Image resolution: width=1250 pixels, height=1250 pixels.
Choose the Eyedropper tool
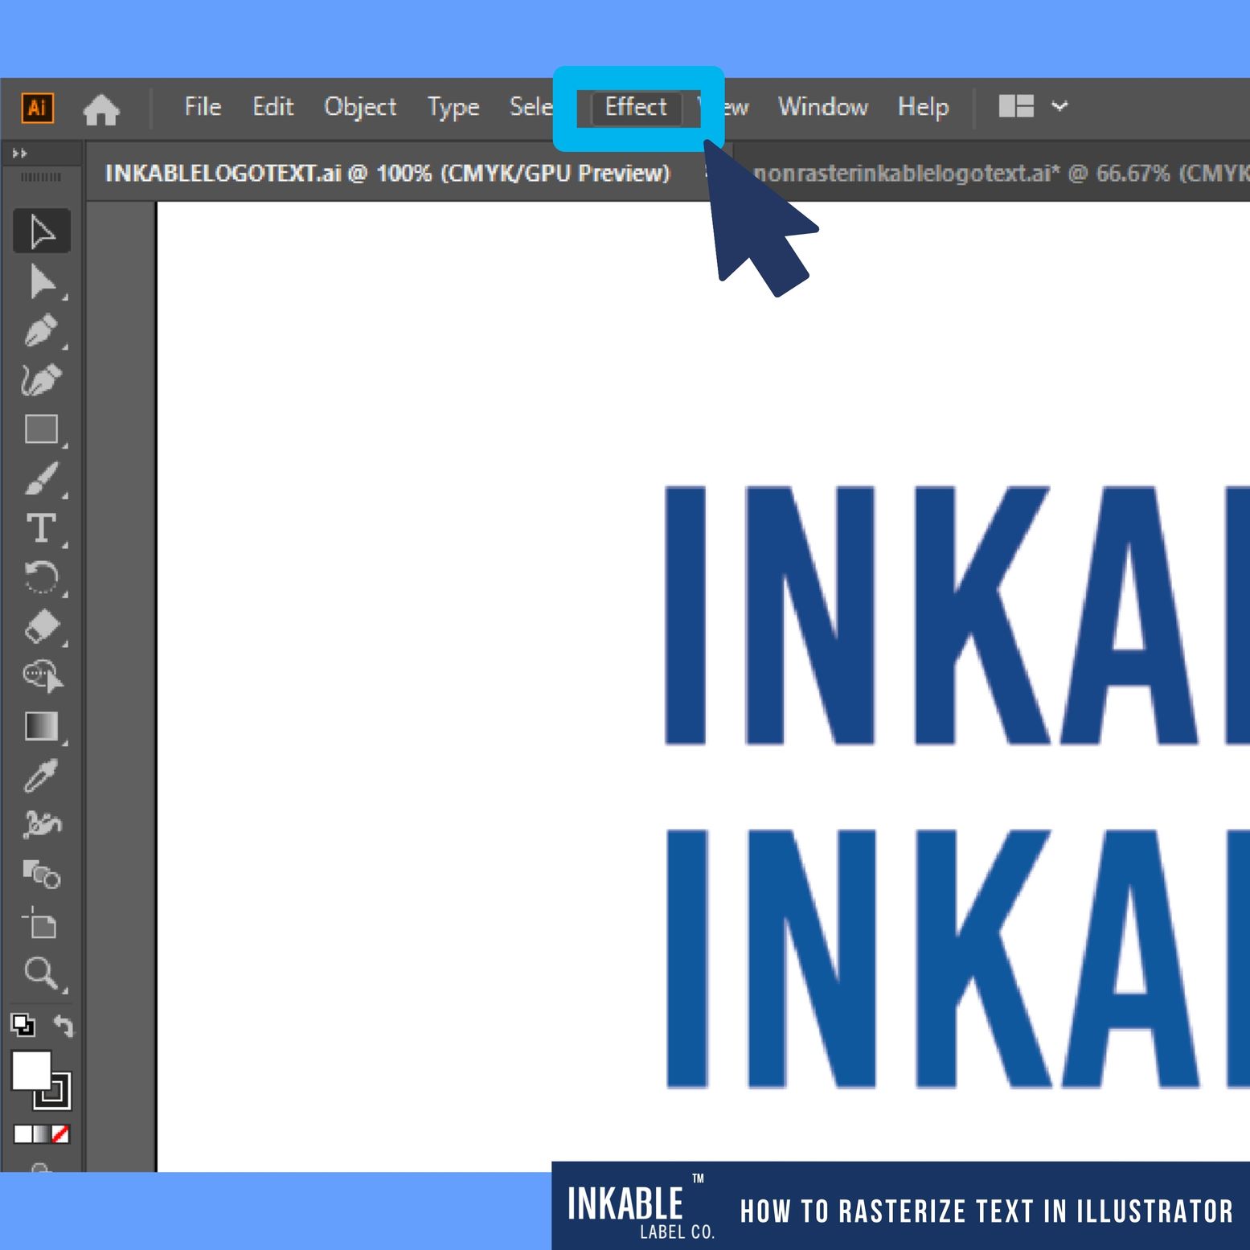pyautogui.click(x=42, y=776)
